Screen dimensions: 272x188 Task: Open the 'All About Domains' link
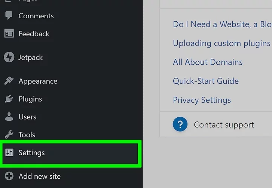tap(208, 62)
